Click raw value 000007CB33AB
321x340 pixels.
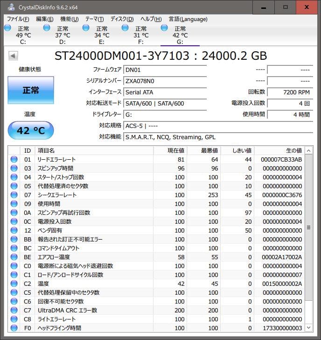(x=281, y=160)
